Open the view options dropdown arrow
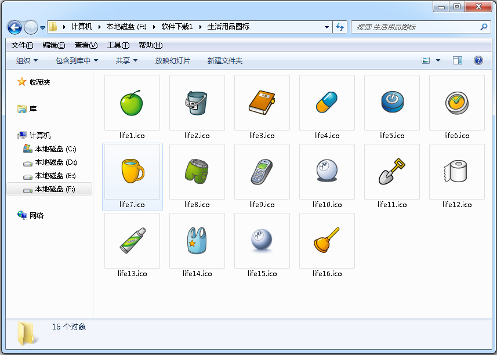Image resolution: width=497 pixels, height=355 pixels. pos(438,60)
